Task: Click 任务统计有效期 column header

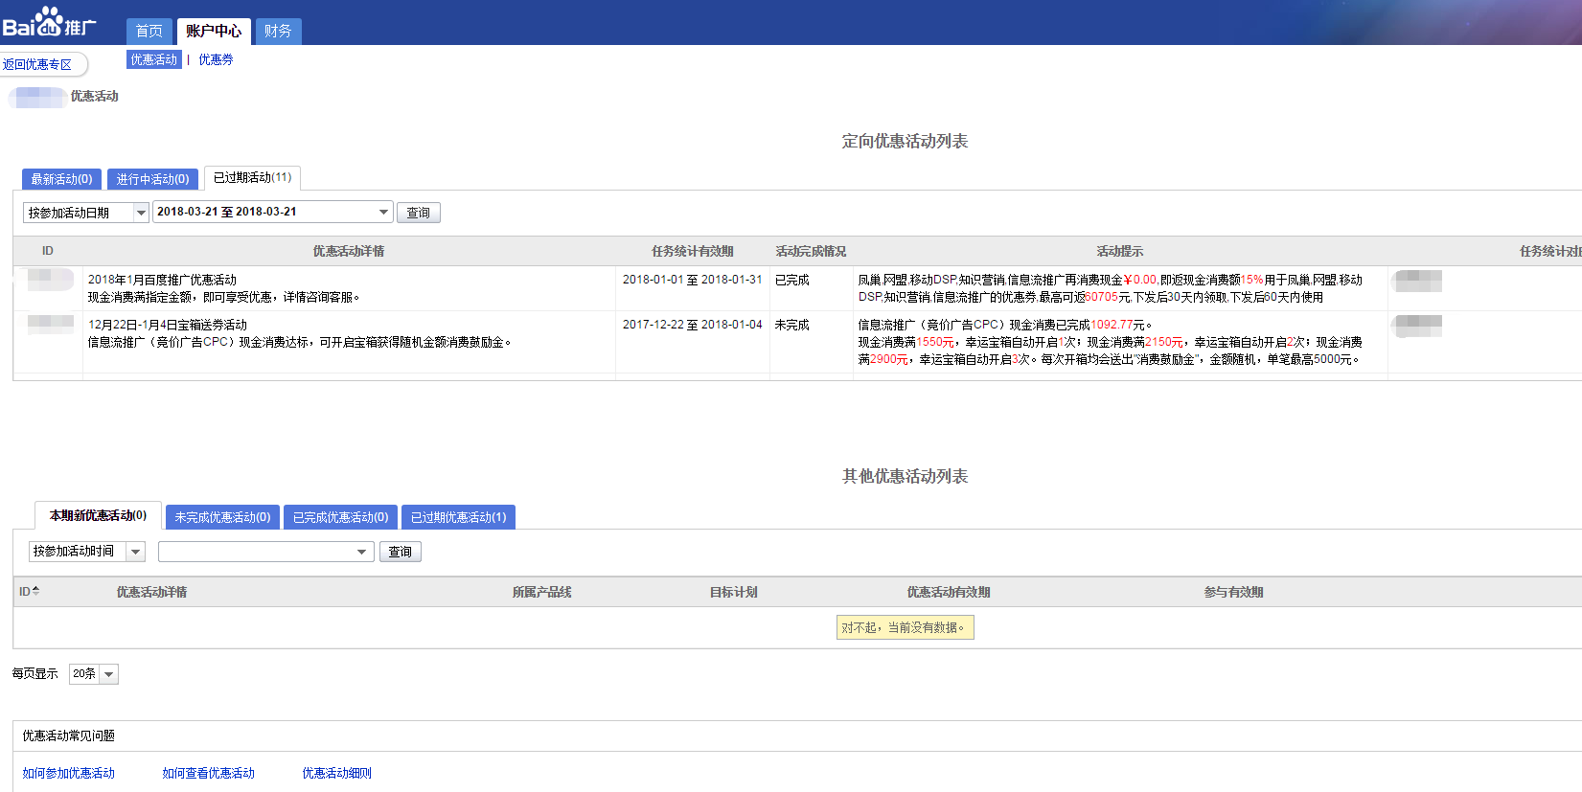Action: pyautogui.click(x=693, y=251)
